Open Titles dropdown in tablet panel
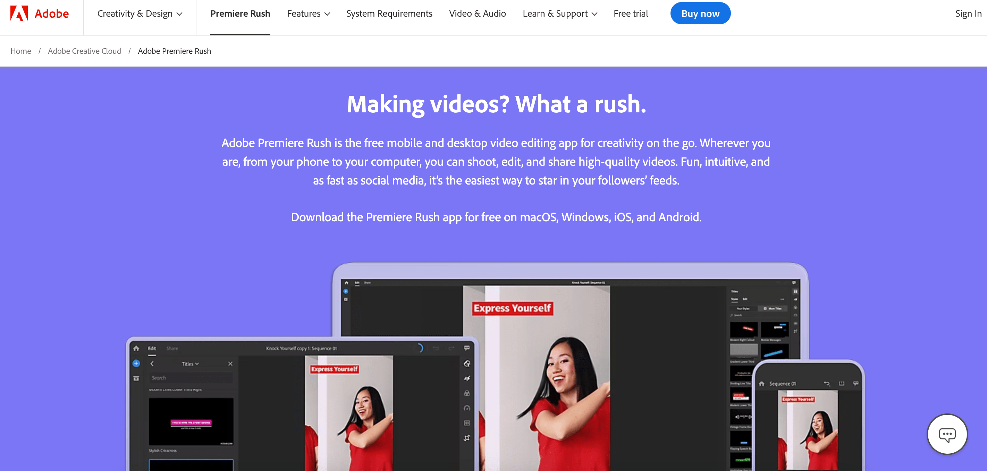Screen dimensions: 987x471 tap(191, 364)
